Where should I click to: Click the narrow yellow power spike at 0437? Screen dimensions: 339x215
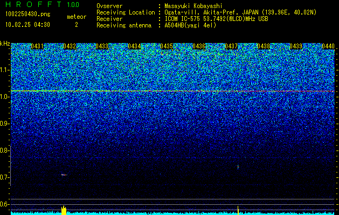click(x=238, y=210)
